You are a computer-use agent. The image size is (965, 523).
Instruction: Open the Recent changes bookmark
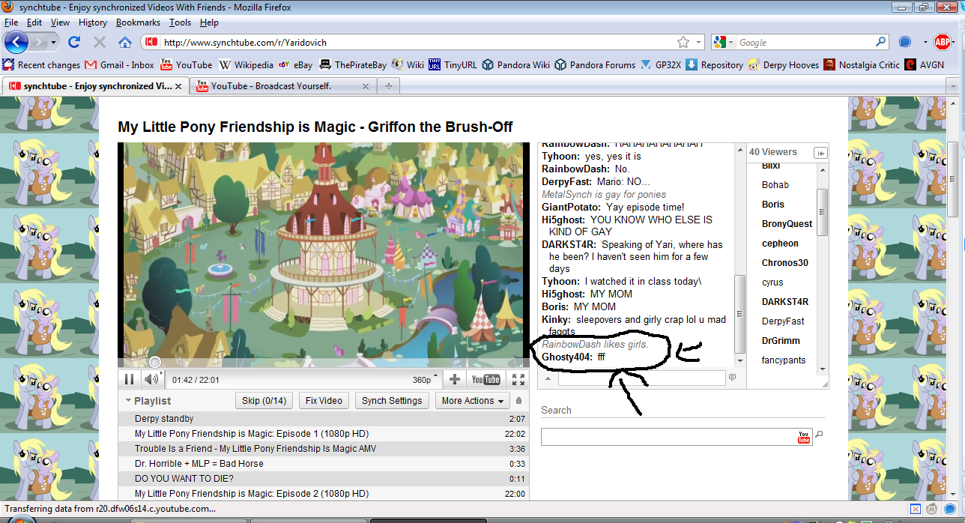[x=42, y=64]
